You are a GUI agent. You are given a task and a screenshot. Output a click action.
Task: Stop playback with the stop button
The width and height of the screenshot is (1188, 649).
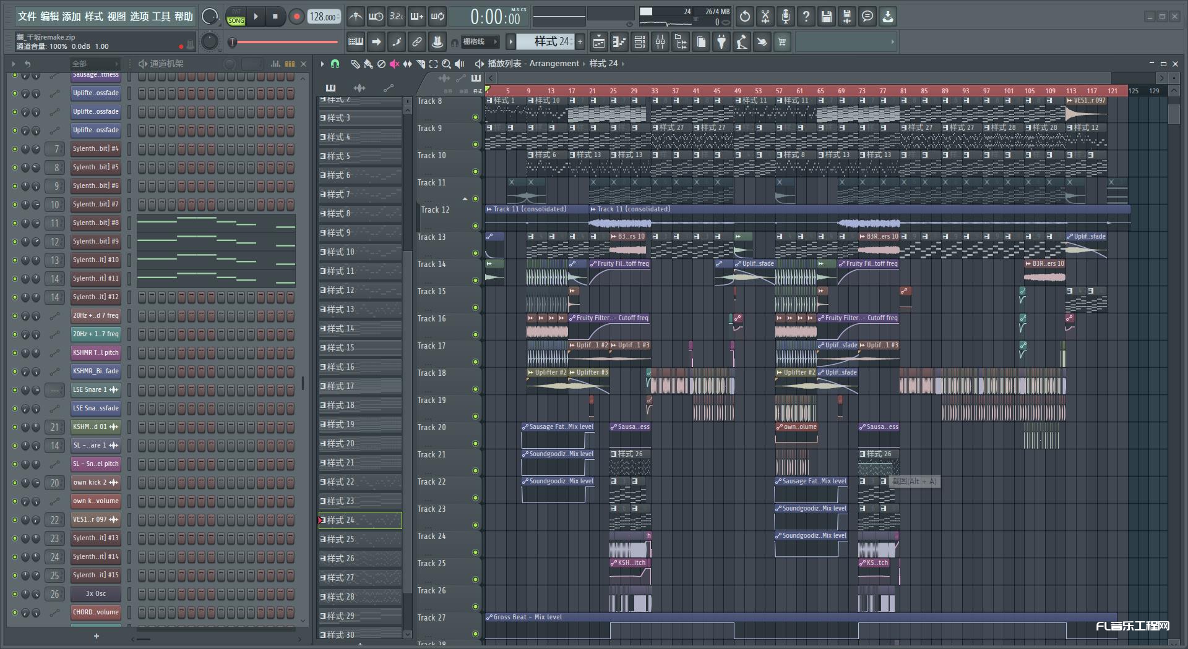[275, 17]
